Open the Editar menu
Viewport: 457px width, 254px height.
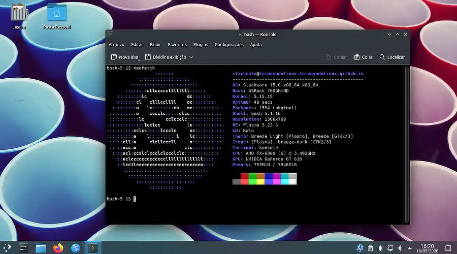click(137, 45)
